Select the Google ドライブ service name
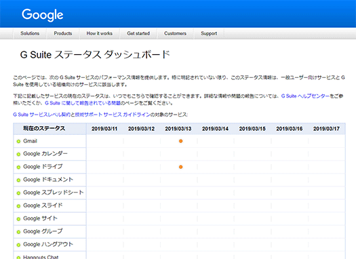The height and width of the screenshot is (259, 356). coord(43,167)
